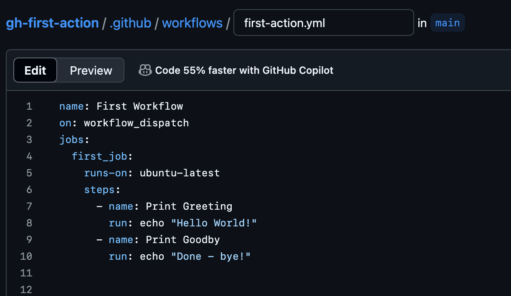The height and width of the screenshot is (296, 511).
Task: Click the first_job key in editor
Action: 99,156
